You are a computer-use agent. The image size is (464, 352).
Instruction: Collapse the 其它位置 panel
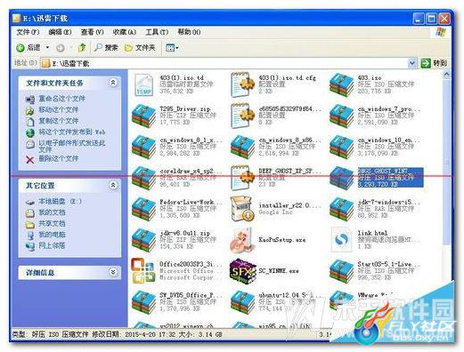point(113,186)
